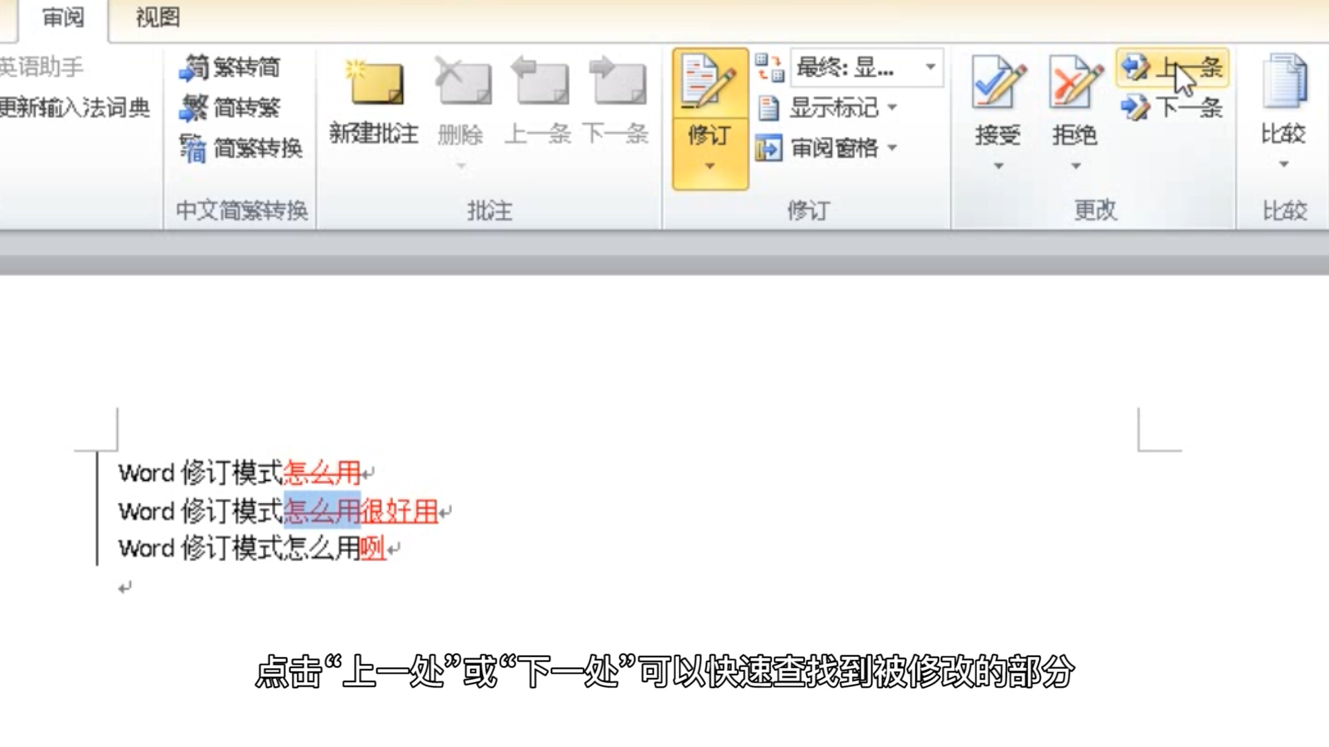Expand the 比较 dropdown arrow
The image size is (1329, 747).
pyautogui.click(x=1284, y=165)
